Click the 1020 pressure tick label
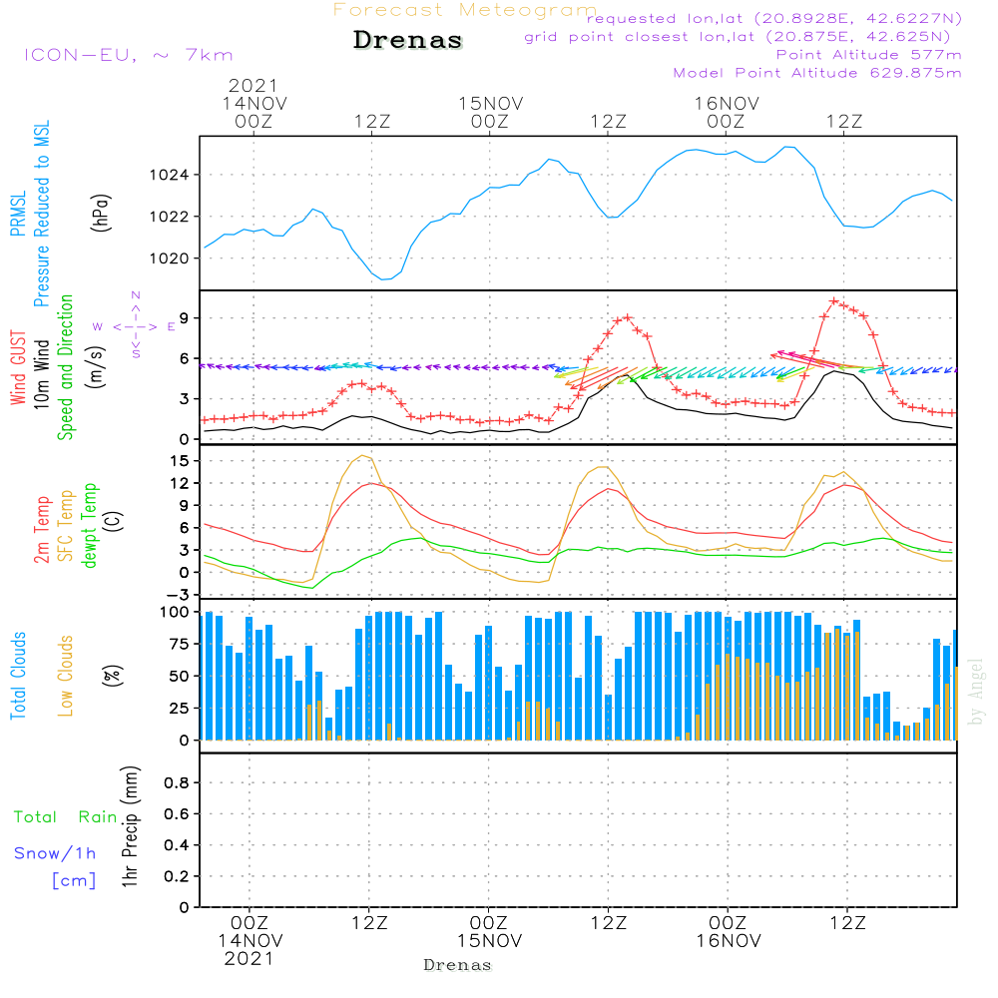 click(x=169, y=258)
